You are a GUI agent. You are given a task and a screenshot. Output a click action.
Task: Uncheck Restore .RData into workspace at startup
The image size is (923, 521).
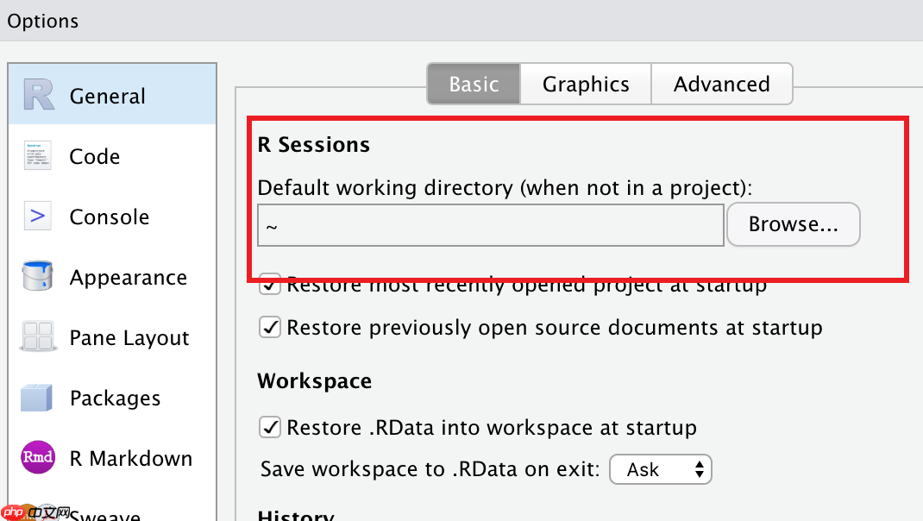coord(271,427)
